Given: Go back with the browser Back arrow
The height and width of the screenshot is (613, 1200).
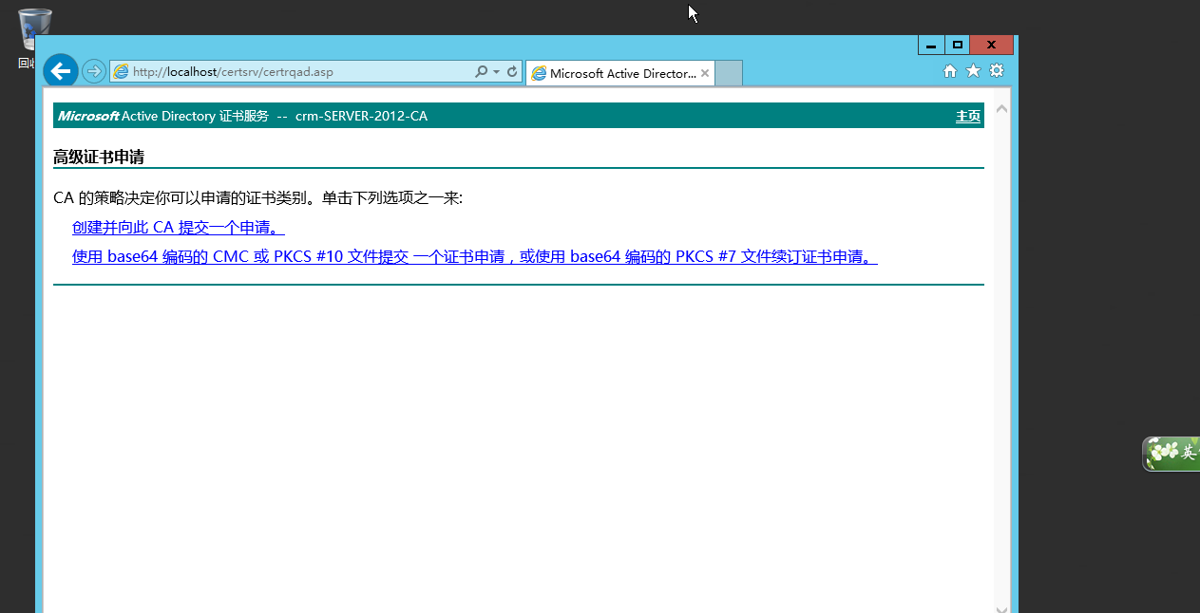Looking at the screenshot, I should pos(60,70).
